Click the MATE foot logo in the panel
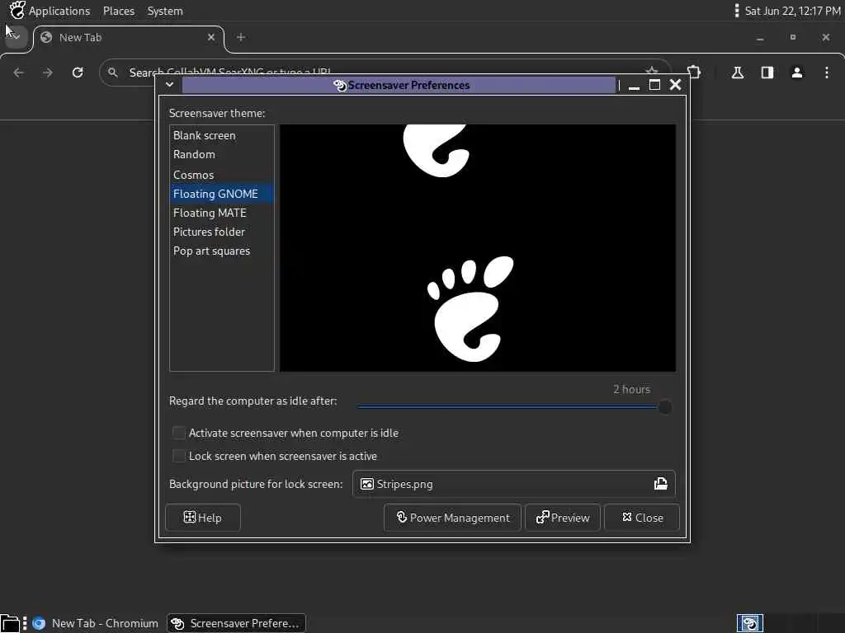Image resolution: width=845 pixels, height=633 pixels. 17,10
